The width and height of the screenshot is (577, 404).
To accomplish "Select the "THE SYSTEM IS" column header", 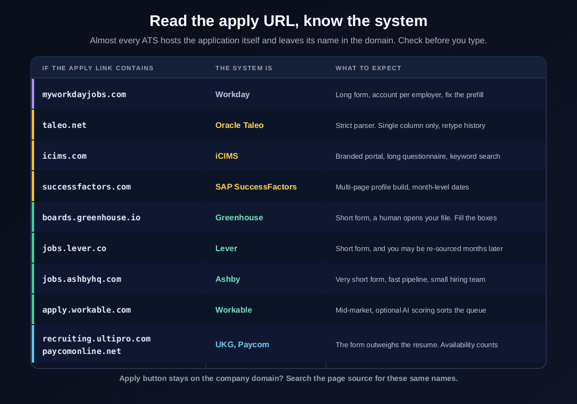I will (x=244, y=68).
